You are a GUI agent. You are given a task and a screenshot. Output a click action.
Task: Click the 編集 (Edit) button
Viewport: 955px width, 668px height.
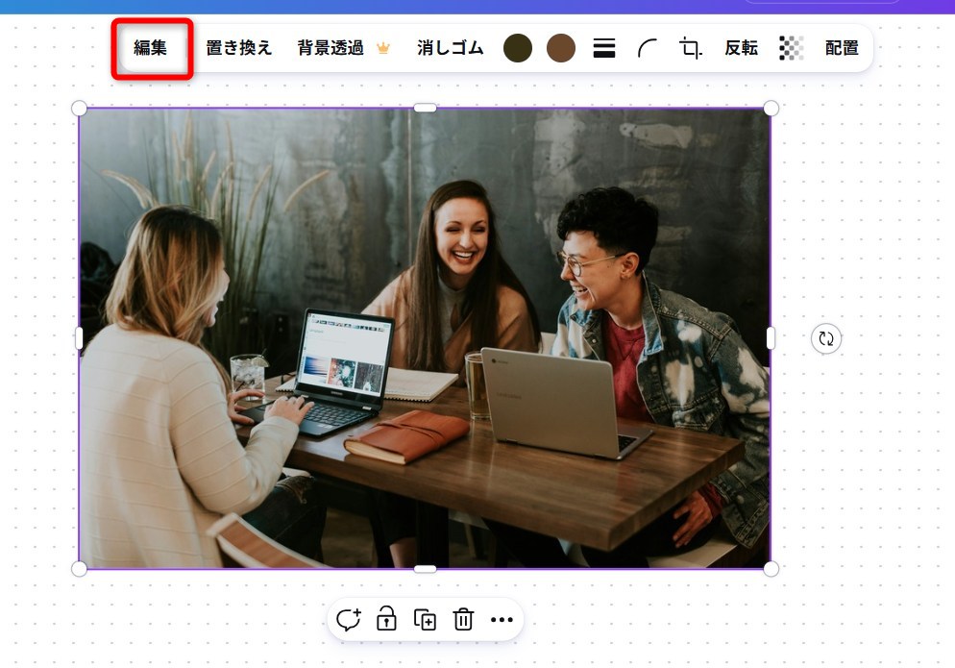click(x=151, y=47)
